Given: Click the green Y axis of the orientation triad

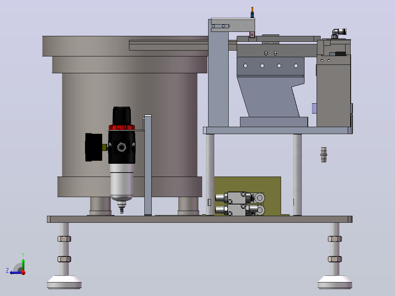Looking at the screenshot, I should (23, 264).
